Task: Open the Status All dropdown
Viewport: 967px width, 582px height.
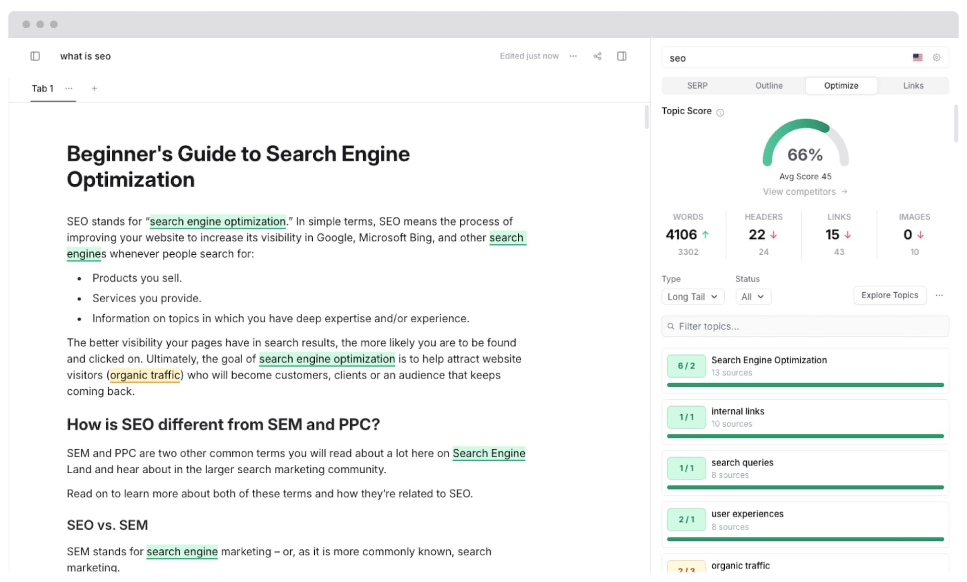Action: (752, 297)
